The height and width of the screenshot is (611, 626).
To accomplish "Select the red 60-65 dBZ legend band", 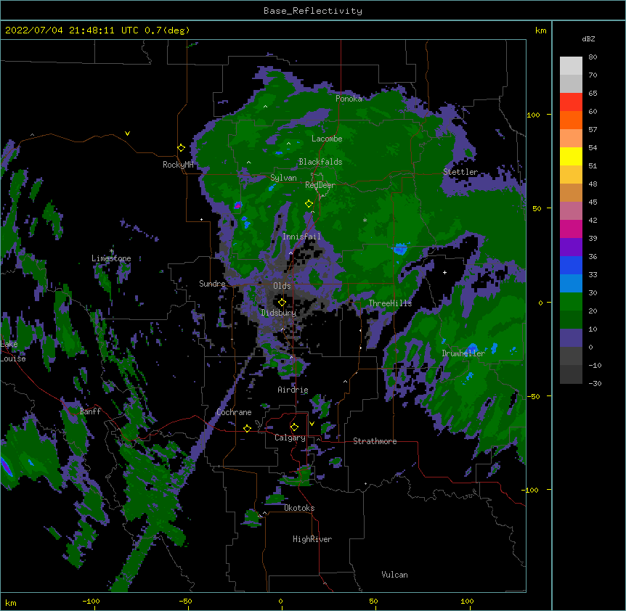I will point(571,102).
